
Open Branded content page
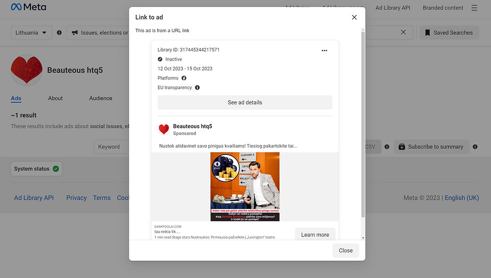click(443, 8)
